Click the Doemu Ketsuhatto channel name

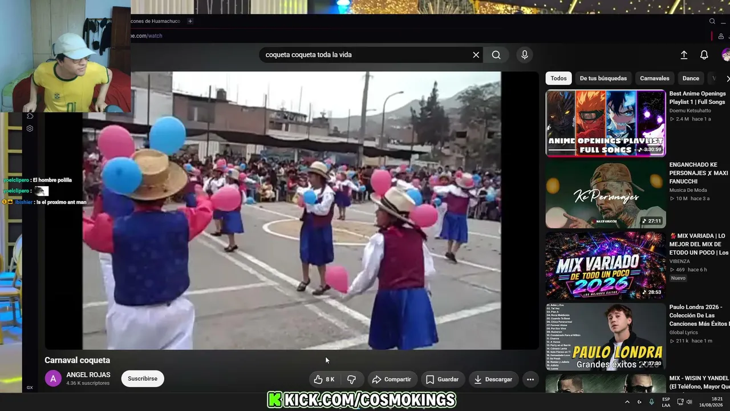click(690, 111)
